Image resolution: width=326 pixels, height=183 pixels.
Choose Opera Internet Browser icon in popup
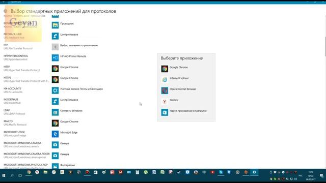(165, 90)
